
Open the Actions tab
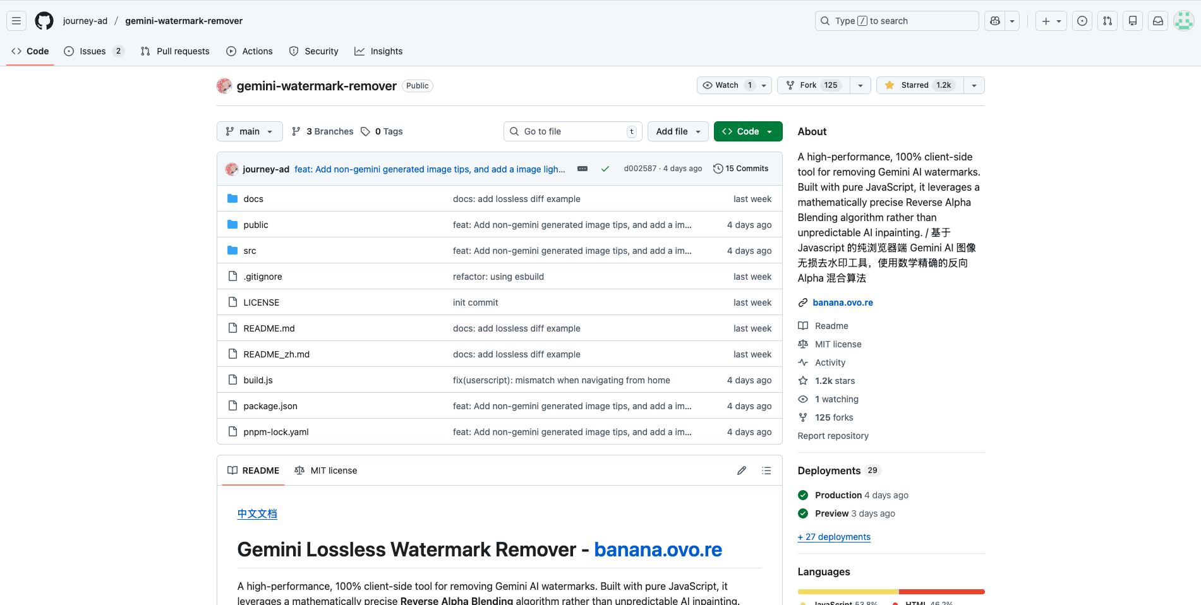pyautogui.click(x=250, y=51)
